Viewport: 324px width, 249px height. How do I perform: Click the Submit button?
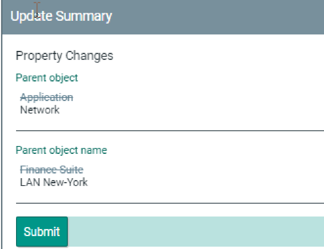42,231
